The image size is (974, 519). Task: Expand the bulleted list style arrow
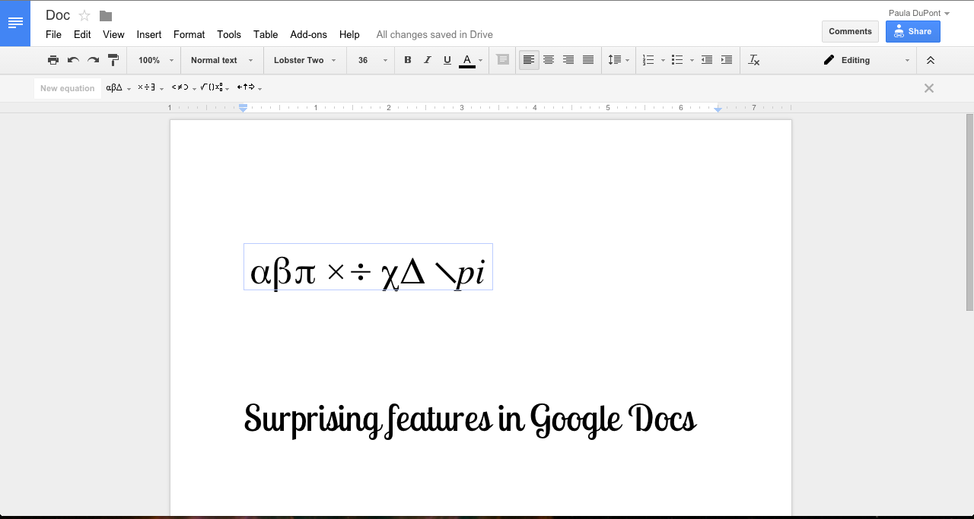tap(692, 60)
